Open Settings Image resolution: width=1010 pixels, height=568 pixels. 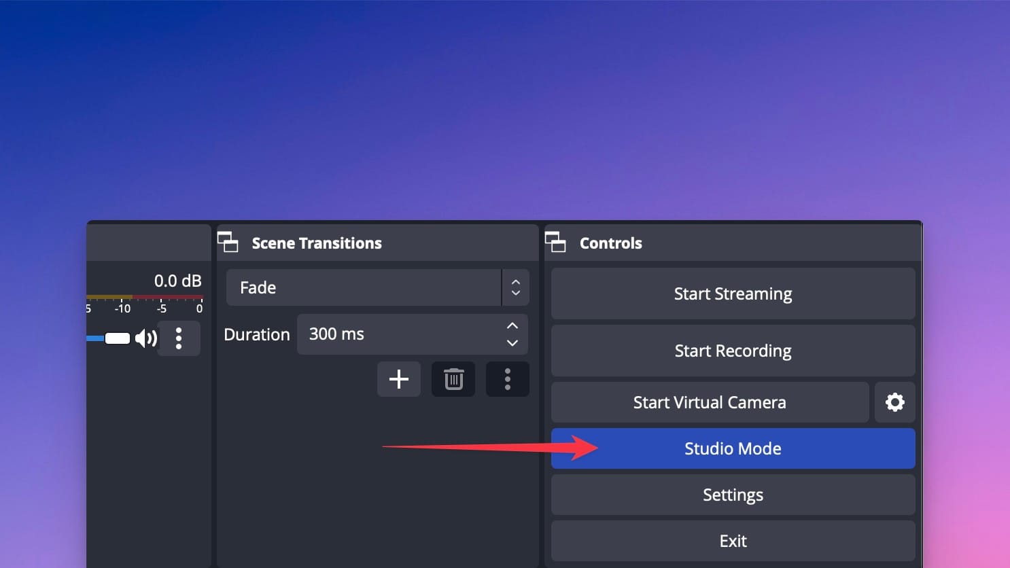pyautogui.click(x=733, y=495)
